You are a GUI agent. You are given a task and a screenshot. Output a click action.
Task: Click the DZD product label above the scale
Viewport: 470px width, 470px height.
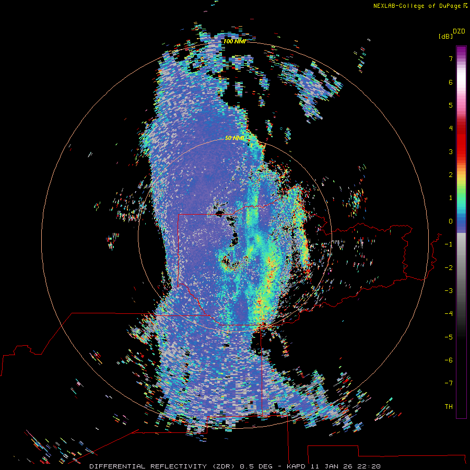point(459,31)
